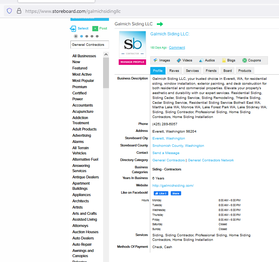The image size is (279, 262).
Task: Visit the galmichsiding.com website link
Action: point(173,185)
